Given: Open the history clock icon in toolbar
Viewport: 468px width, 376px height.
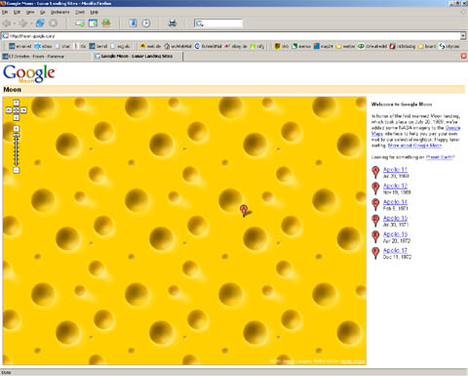Looking at the screenshot, I should click(x=146, y=23).
